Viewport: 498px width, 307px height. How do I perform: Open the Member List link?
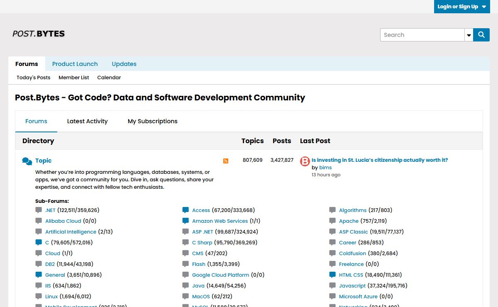[x=74, y=78]
